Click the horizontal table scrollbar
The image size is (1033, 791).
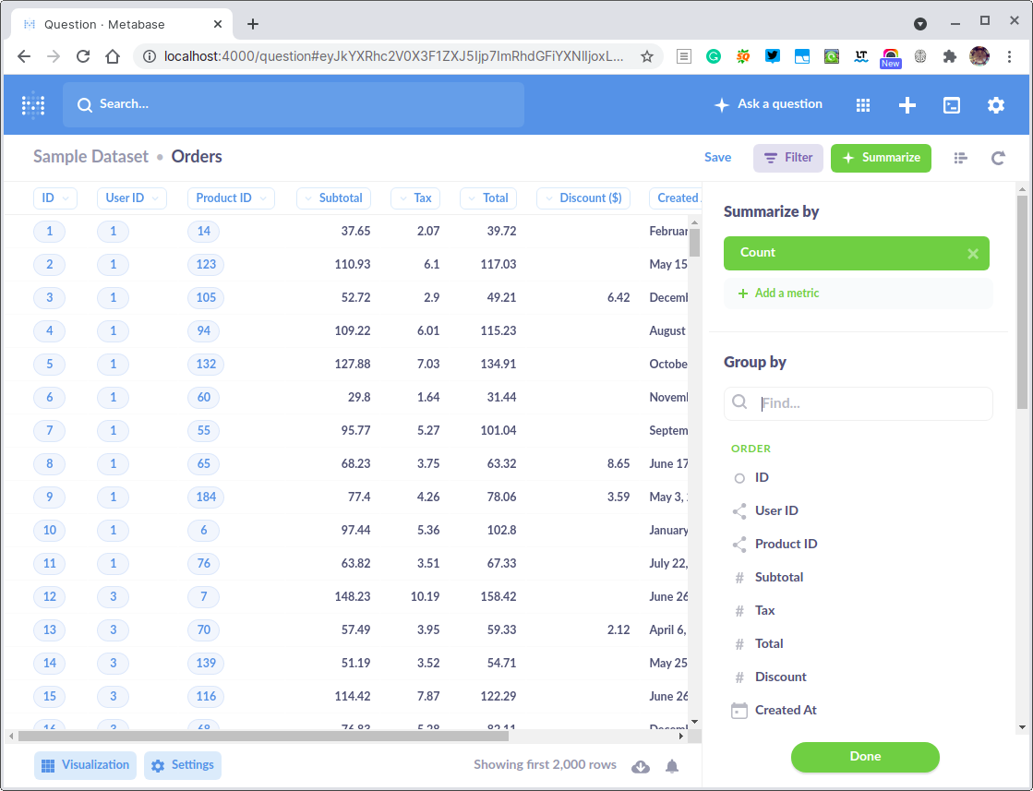click(x=263, y=736)
